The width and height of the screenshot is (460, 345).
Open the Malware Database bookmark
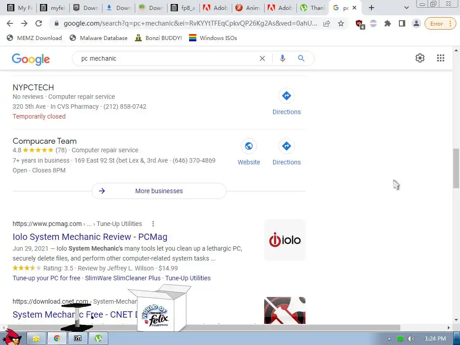click(98, 38)
